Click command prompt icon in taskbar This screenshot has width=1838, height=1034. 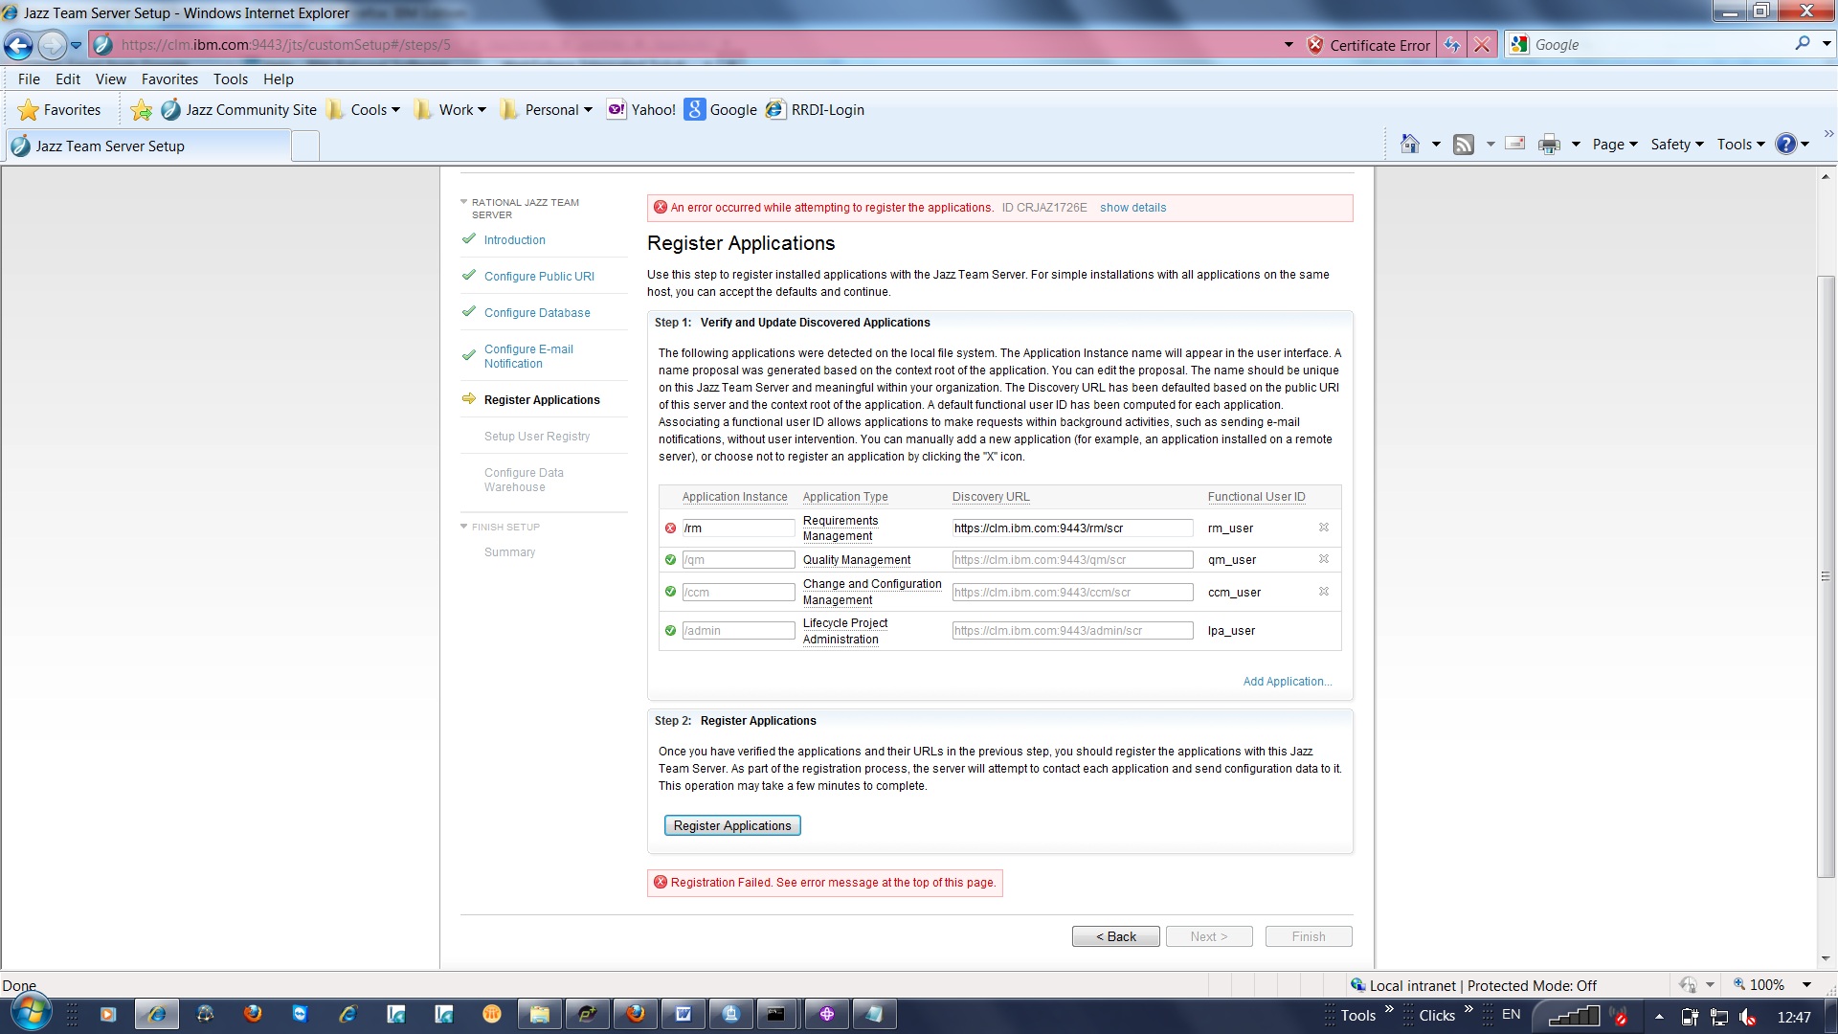tap(776, 1014)
